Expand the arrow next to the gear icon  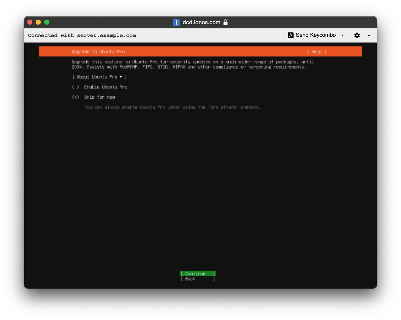(369, 36)
